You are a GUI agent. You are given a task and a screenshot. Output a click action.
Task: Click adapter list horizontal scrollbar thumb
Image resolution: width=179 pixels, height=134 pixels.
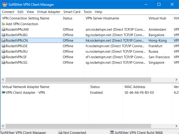78,126
